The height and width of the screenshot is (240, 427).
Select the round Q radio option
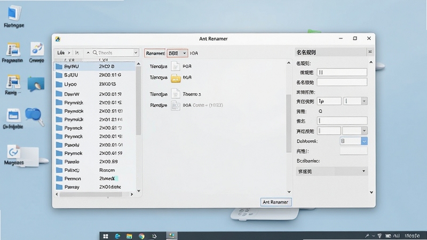(320, 111)
